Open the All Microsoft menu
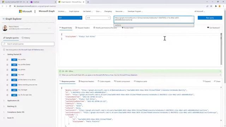Screen dimensions: 226x127 (x=199, y=11)
